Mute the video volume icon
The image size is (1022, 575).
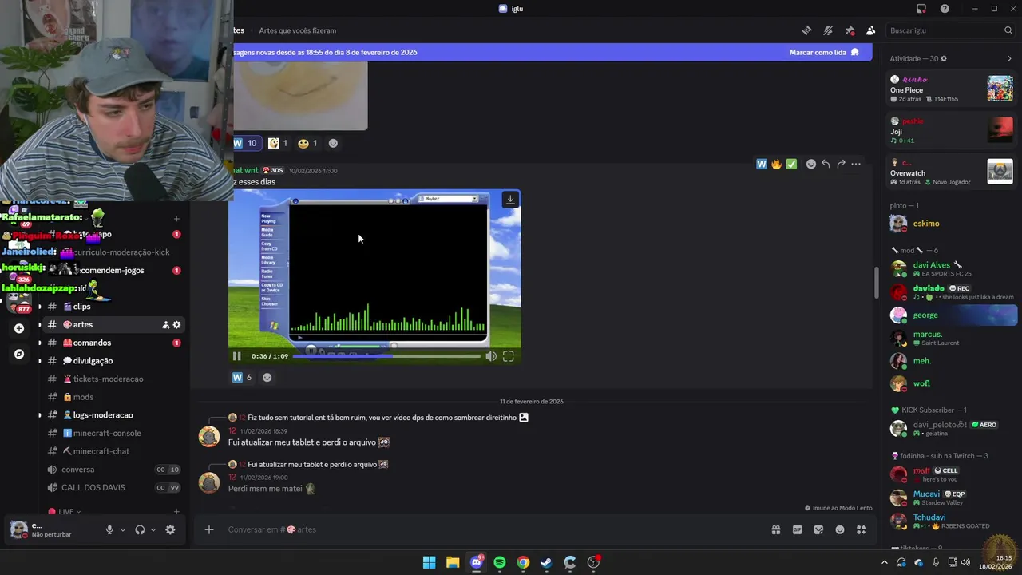point(491,356)
